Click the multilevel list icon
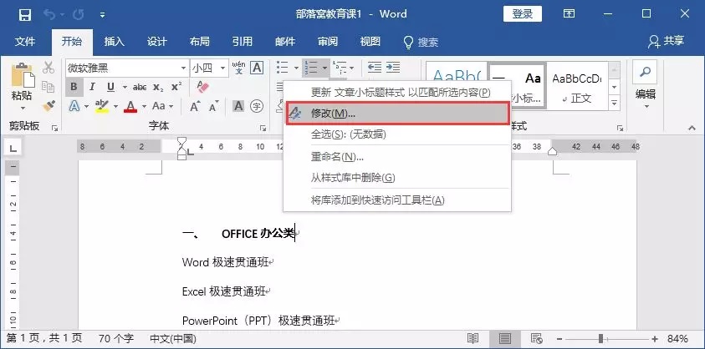Screen dimensions: 705x349 341,68
